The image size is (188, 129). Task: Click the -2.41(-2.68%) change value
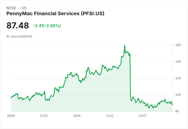click(47, 26)
